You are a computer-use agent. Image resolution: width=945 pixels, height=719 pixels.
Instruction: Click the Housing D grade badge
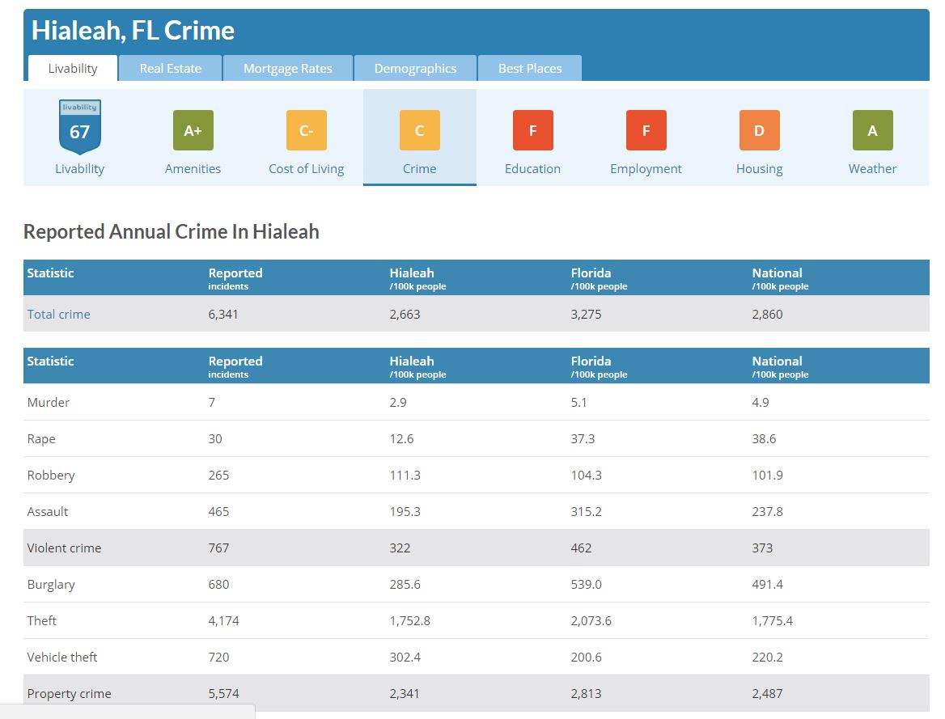(x=759, y=130)
